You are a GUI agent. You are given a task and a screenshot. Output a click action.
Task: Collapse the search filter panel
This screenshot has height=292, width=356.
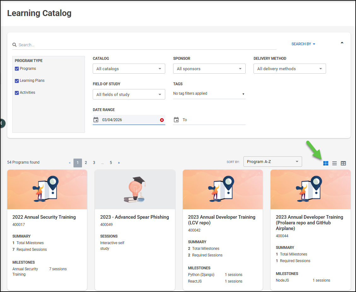pos(342,43)
